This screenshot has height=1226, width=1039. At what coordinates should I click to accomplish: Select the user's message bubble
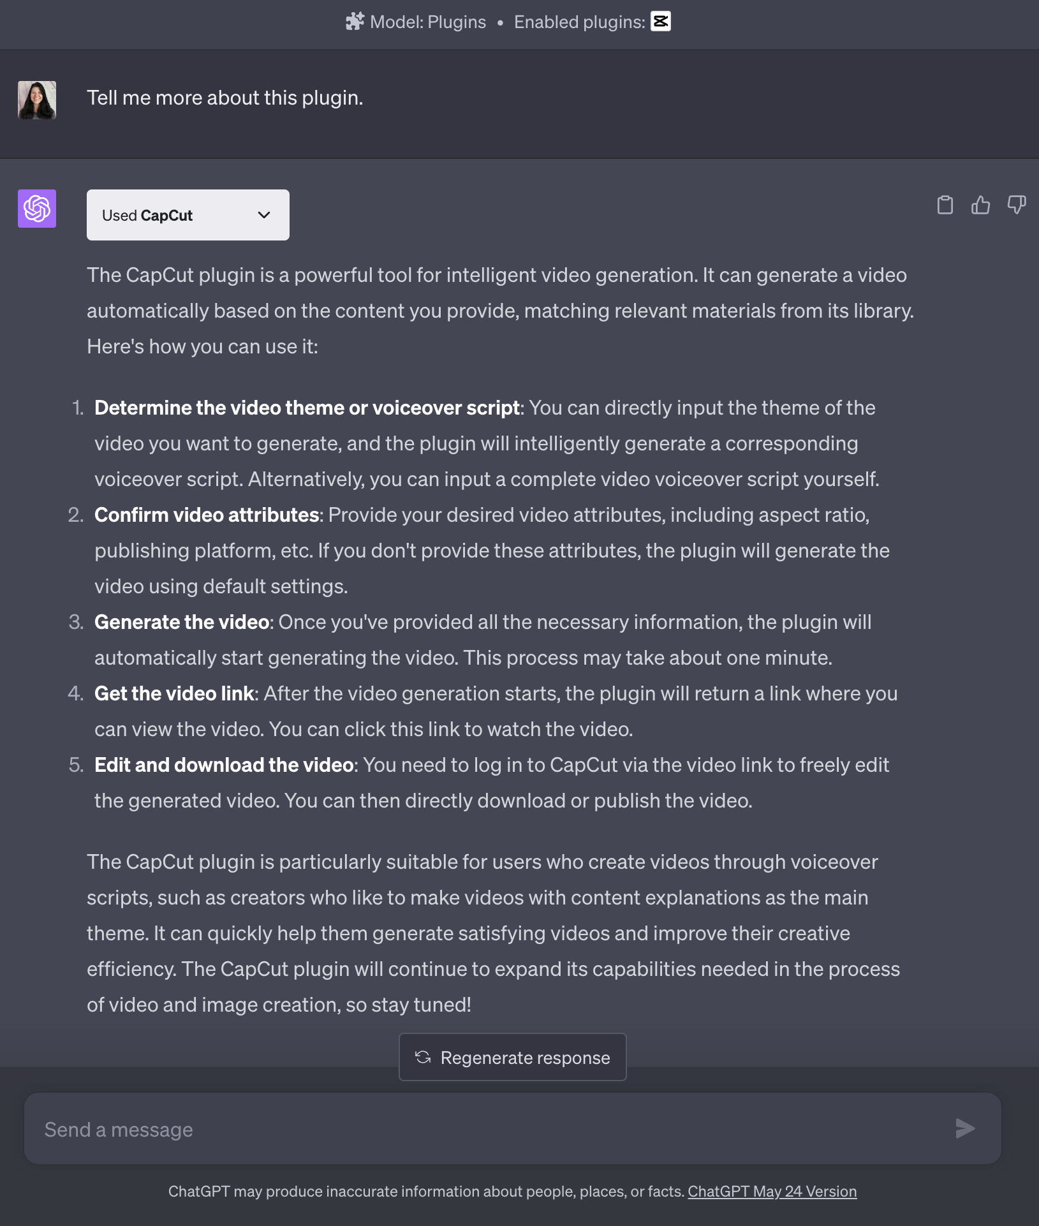click(225, 98)
